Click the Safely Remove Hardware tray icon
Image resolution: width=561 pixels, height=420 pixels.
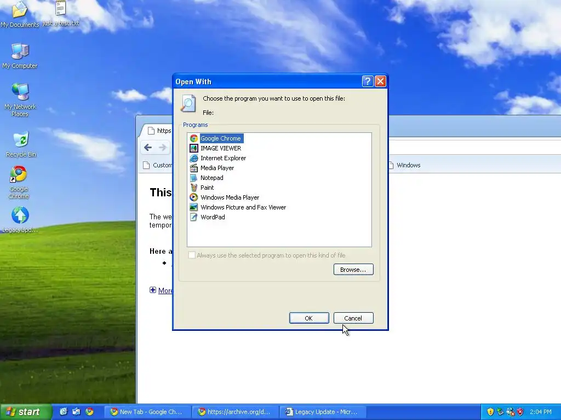click(x=501, y=412)
